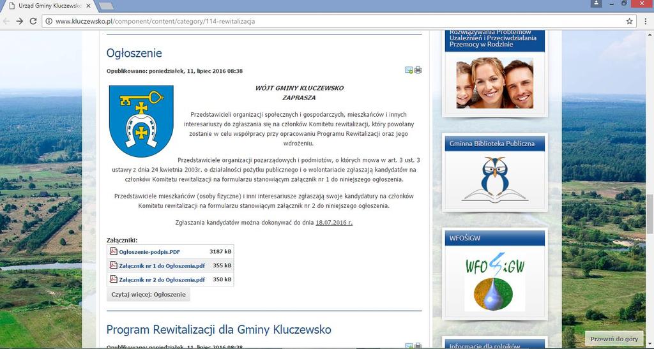This screenshot has width=654, height=349.
Task: Minimize the Chrome browser window
Action: pos(611,3)
